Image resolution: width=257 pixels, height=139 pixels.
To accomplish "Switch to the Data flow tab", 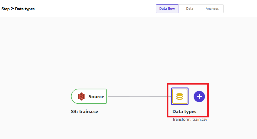I will pyautogui.click(x=167, y=9).
